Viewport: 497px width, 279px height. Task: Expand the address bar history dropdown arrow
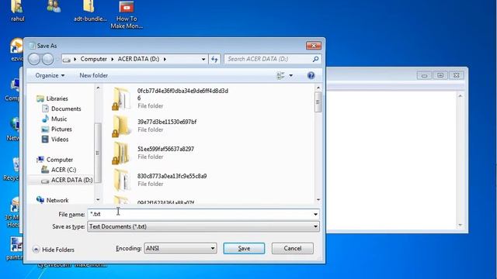tap(203, 59)
